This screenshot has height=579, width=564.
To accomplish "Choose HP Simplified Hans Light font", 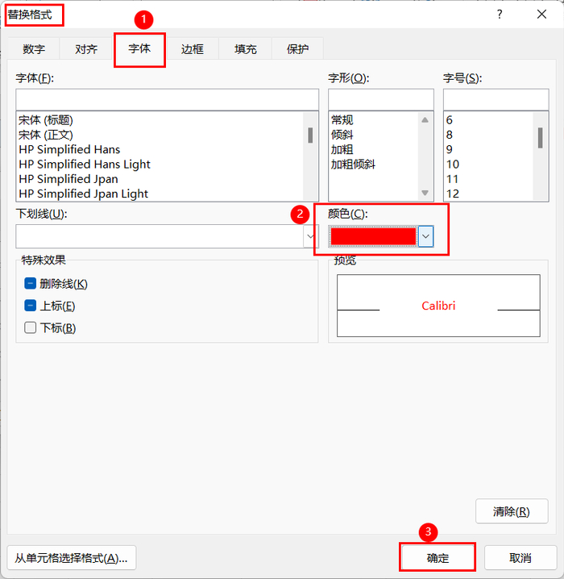I will (x=85, y=165).
